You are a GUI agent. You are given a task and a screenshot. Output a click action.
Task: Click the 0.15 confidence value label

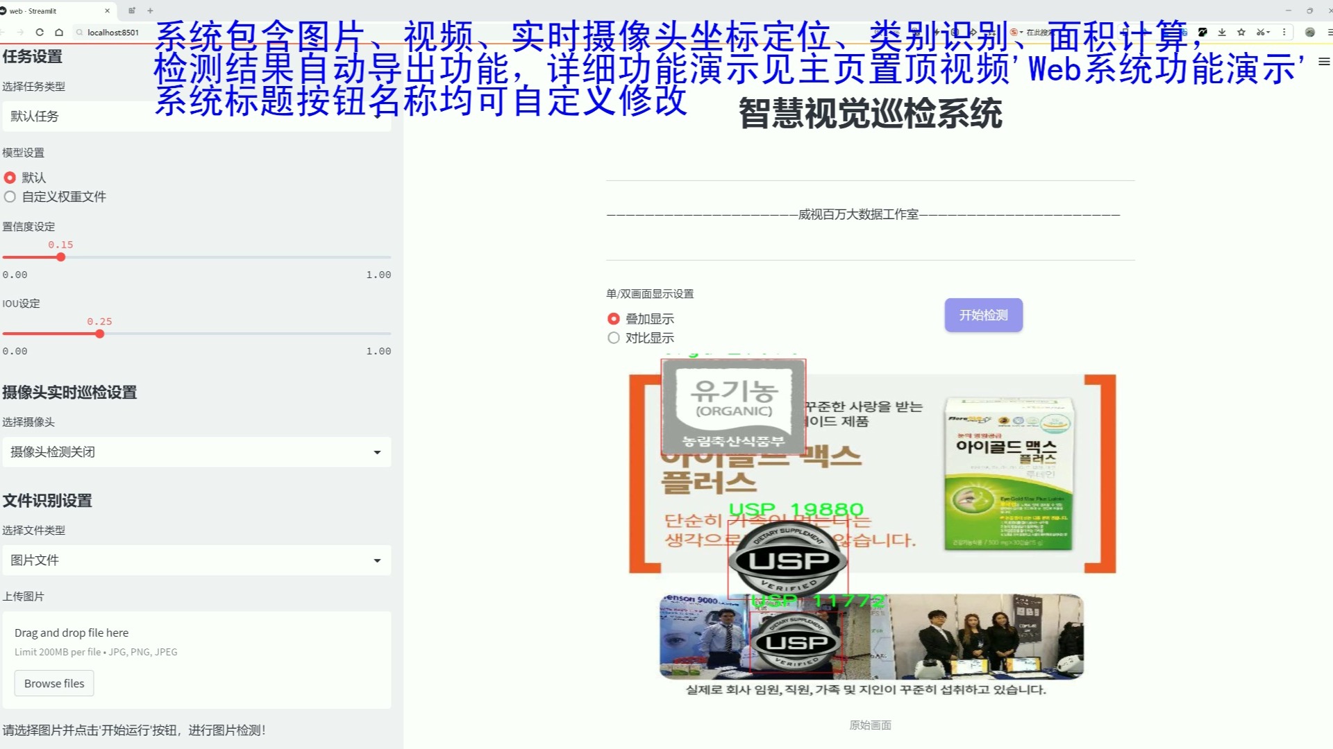(60, 245)
